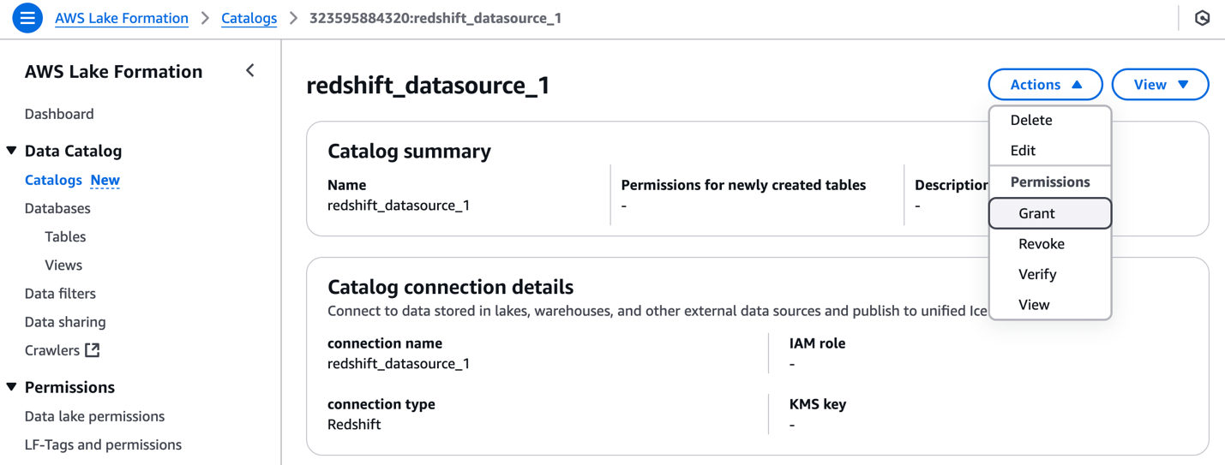Open Dashboard in the sidebar

coord(59,114)
